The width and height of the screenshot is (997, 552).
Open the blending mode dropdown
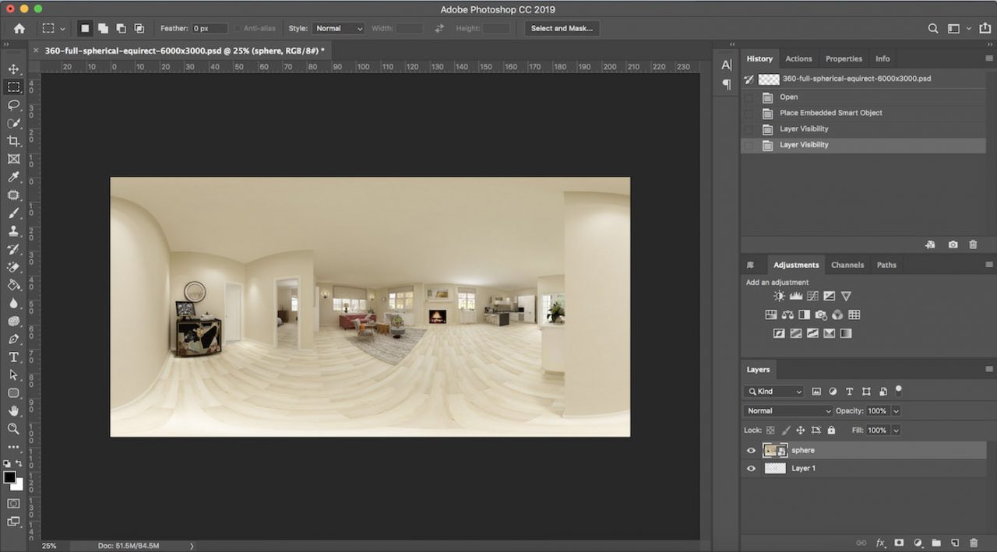(787, 410)
